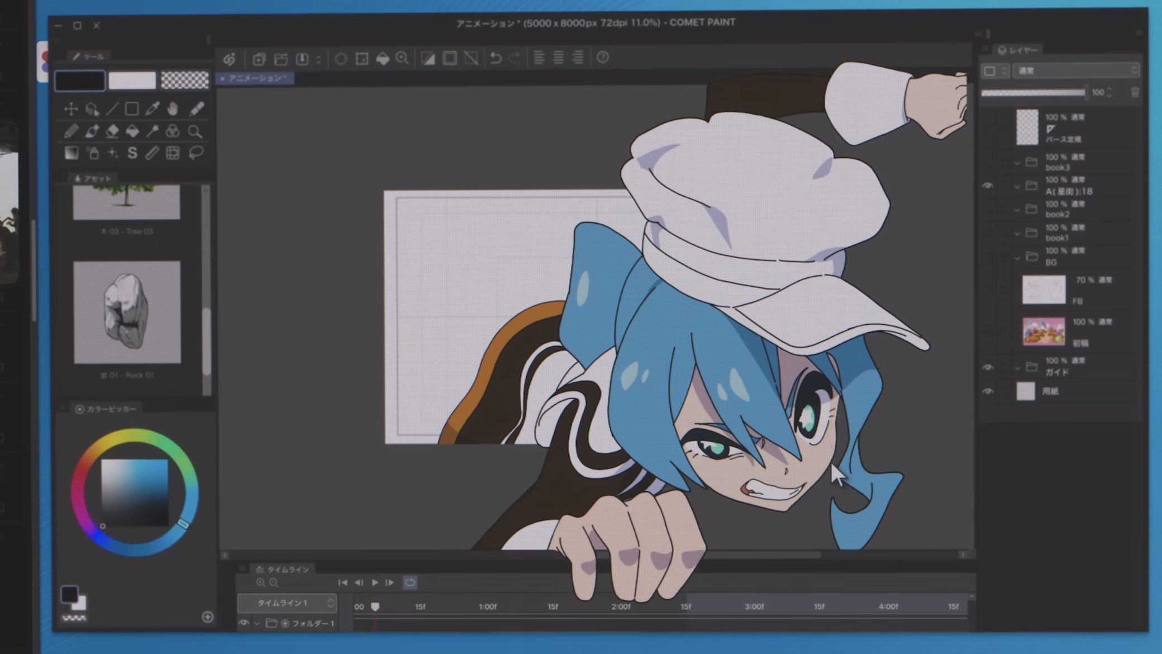Pick the white background color box in tool panel
The height and width of the screenshot is (654, 1162).
(132, 80)
